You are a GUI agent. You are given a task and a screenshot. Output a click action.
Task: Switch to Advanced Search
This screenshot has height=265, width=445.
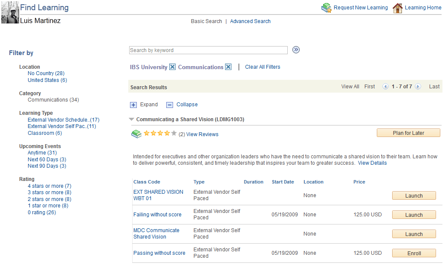(250, 21)
